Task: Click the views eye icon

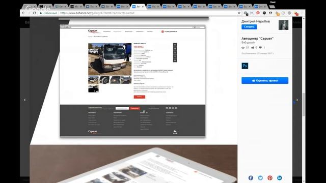Action: (243, 48)
